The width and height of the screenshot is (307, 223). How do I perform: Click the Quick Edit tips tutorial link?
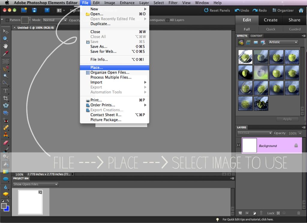tap(248, 219)
